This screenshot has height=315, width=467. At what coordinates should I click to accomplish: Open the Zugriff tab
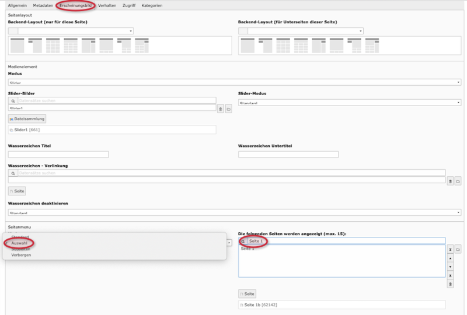click(x=129, y=5)
